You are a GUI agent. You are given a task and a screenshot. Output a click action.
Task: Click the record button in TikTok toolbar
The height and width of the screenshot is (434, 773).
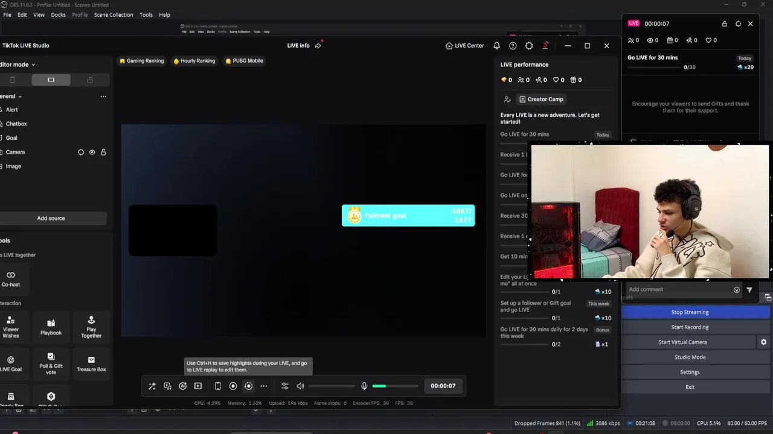click(233, 386)
